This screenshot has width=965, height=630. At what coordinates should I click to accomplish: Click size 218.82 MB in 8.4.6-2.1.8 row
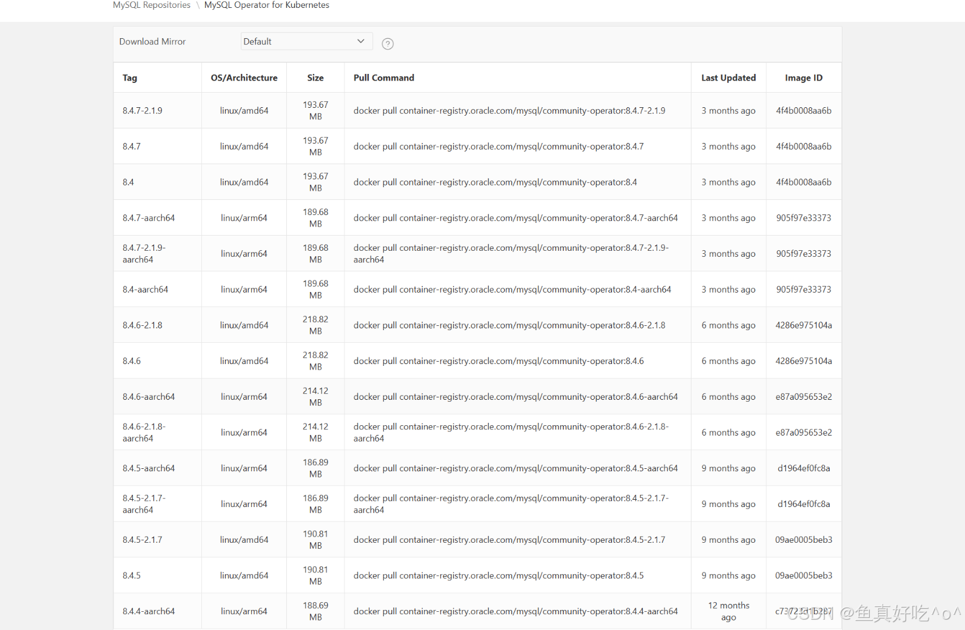click(315, 325)
